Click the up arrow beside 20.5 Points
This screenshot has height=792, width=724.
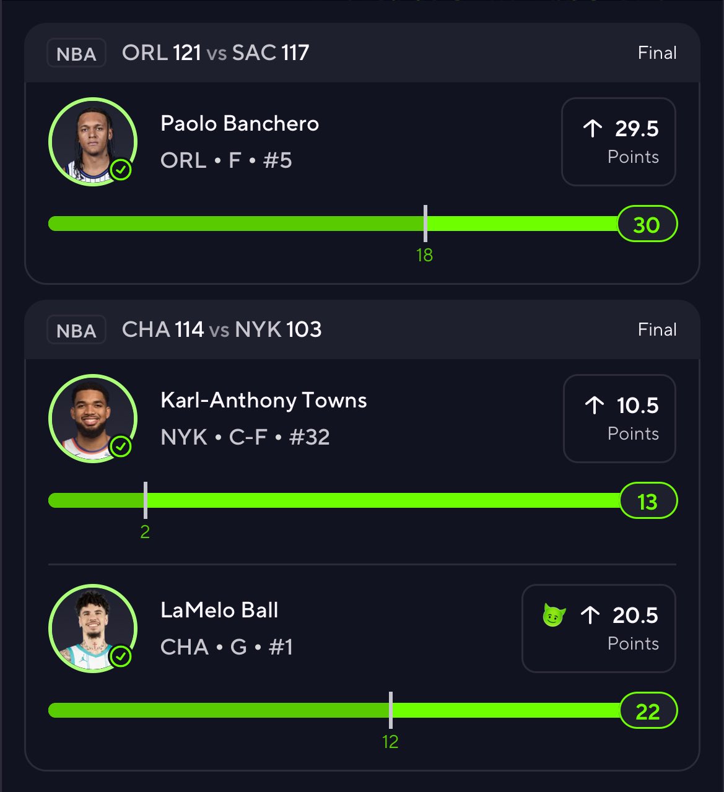(590, 615)
